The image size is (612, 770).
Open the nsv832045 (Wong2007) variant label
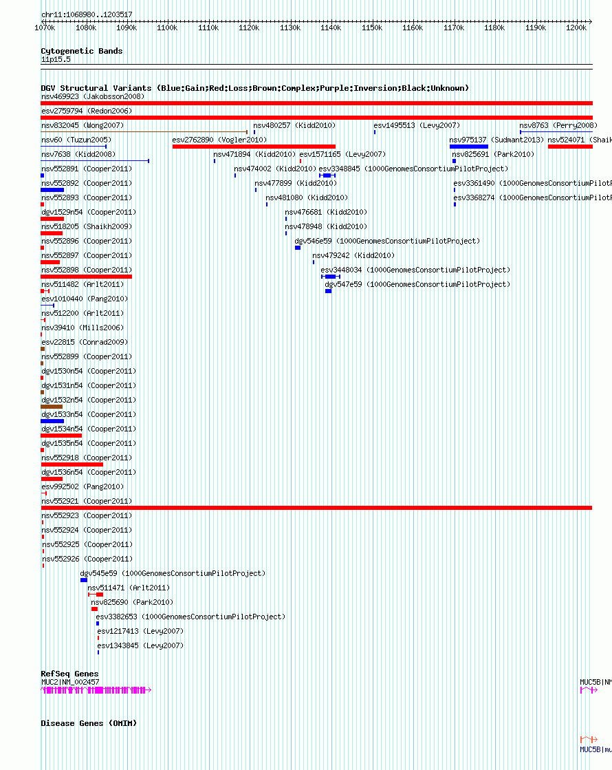(83, 126)
